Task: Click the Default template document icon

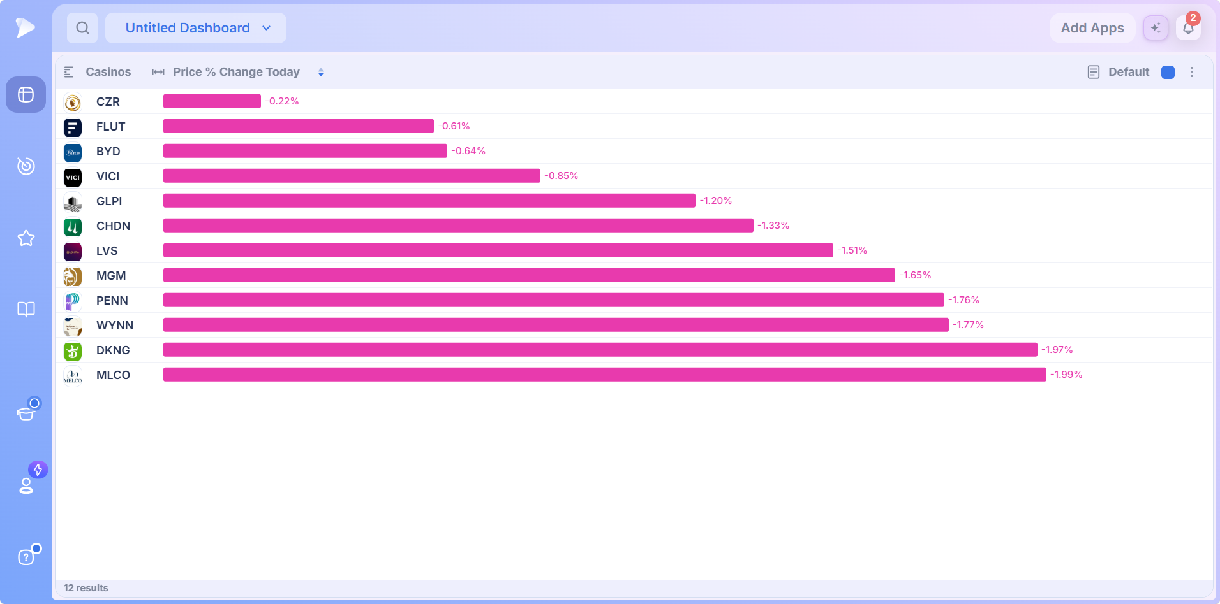Action: (x=1094, y=72)
